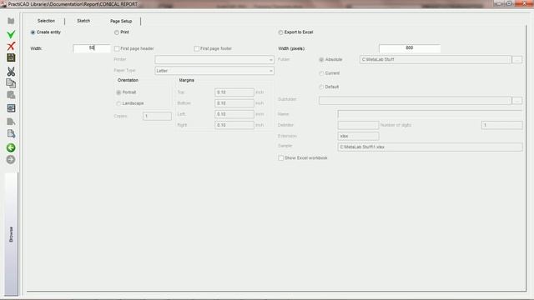This screenshot has width=534, height=300.
Task: Click the Number of digits field
Action: click(x=501, y=125)
